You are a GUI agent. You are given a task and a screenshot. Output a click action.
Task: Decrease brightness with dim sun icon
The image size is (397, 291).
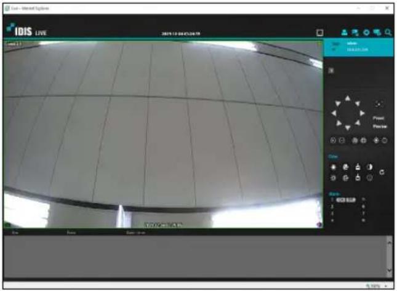[x=333, y=178]
